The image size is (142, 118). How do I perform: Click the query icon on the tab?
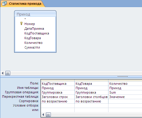(4, 4)
